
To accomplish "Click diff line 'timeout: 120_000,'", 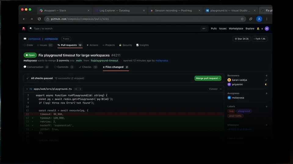I will 124,118.
